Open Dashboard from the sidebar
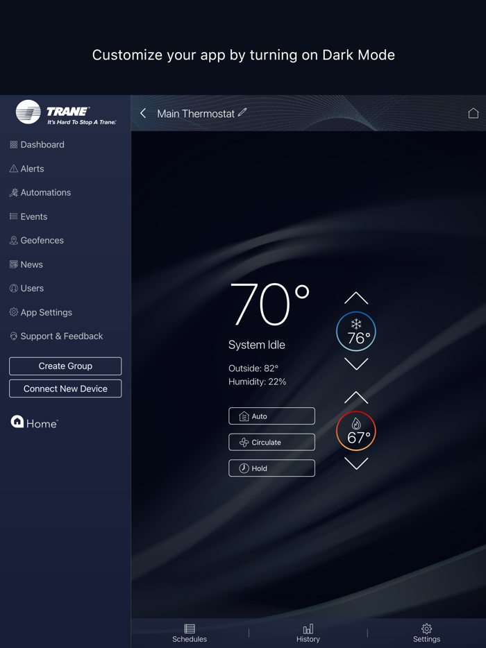This screenshot has width=486, height=648. pyautogui.click(x=37, y=144)
